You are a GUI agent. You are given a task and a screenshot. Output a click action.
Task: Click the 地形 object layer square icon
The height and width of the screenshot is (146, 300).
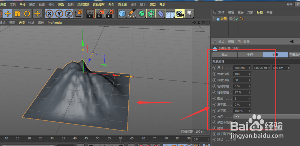coord(231,19)
